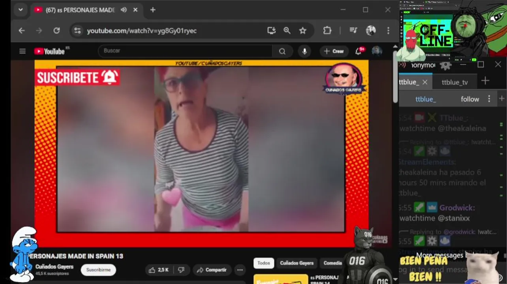Image resolution: width=507 pixels, height=284 pixels.
Task: Close the ttblue_ chat tab
Action: click(x=425, y=82)
